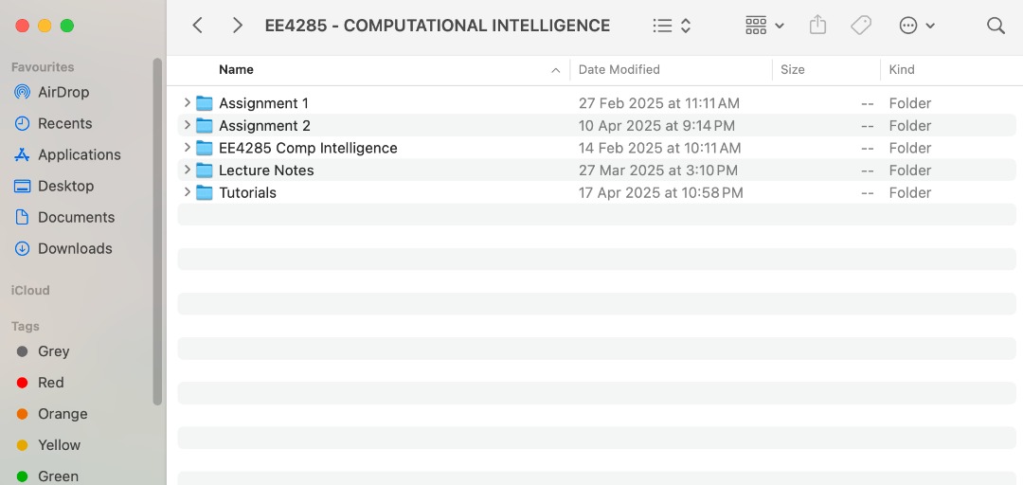Open Applications in the sidebar

pos(79,154)
